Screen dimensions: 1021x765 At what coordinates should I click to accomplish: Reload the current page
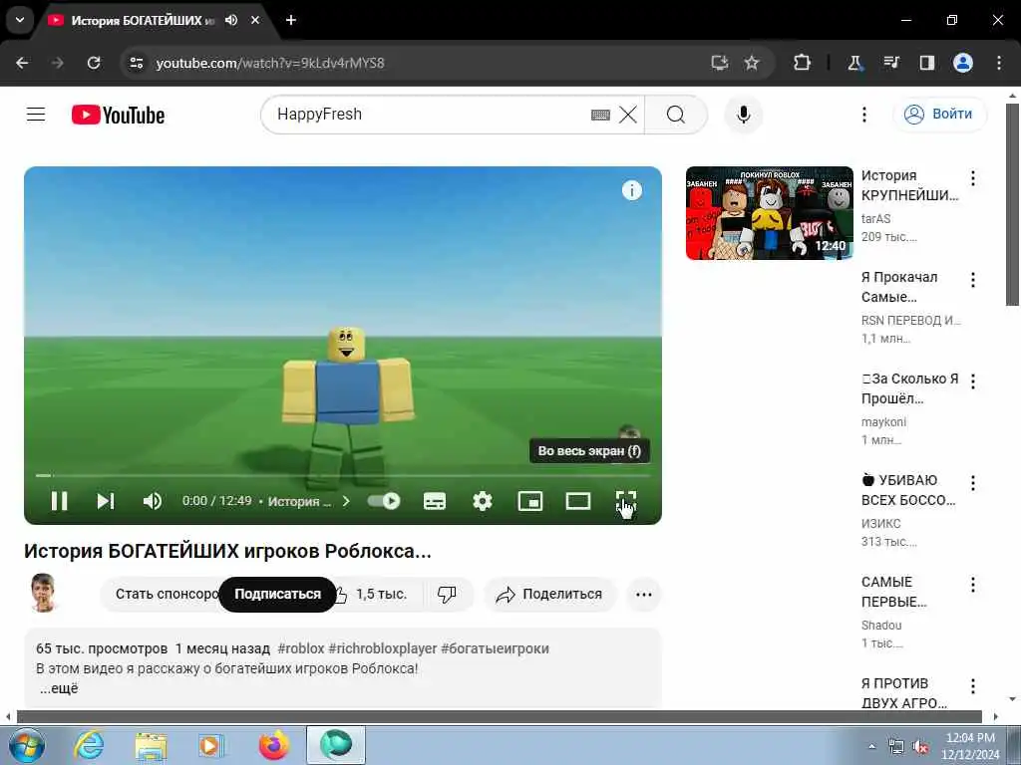pyautogui.click(x=94, y=63)
